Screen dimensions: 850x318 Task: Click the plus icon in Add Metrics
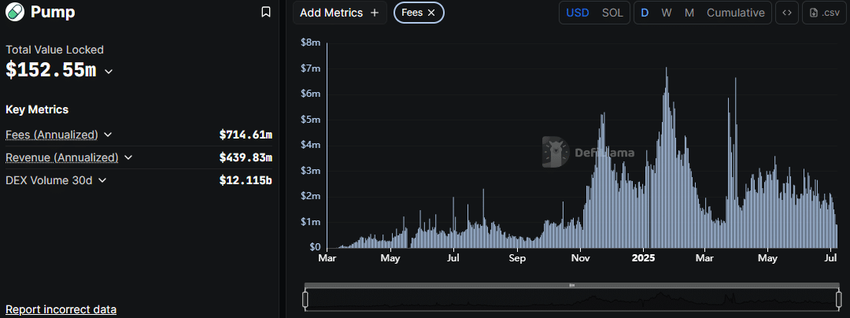point(374,13)
